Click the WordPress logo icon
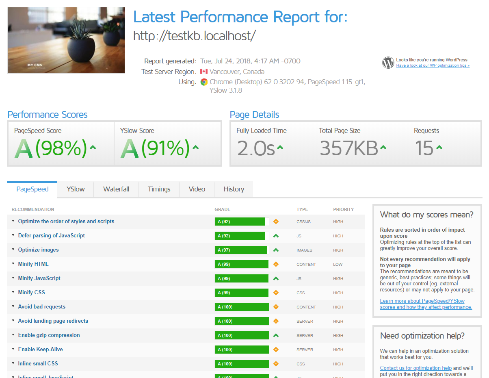This screenshot has height=378, width=489. (x=388, y=63)
